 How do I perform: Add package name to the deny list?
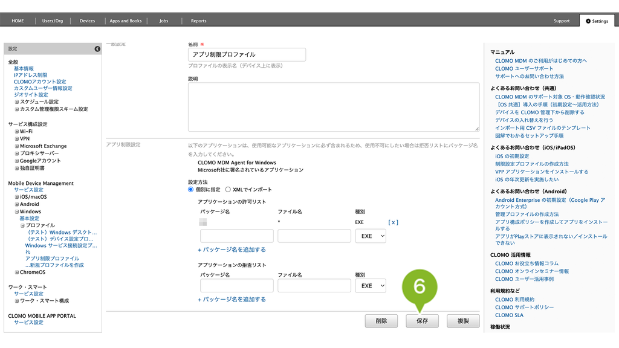[232, 300]
